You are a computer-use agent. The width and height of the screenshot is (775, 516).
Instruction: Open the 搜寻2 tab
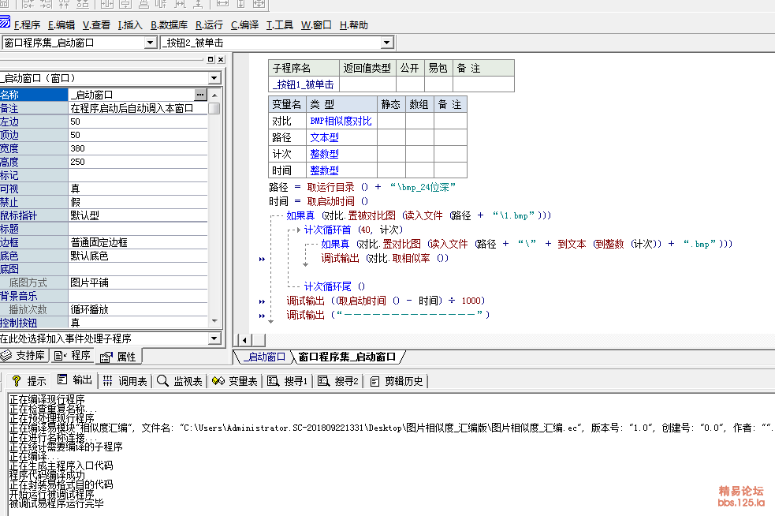(338, 381)
